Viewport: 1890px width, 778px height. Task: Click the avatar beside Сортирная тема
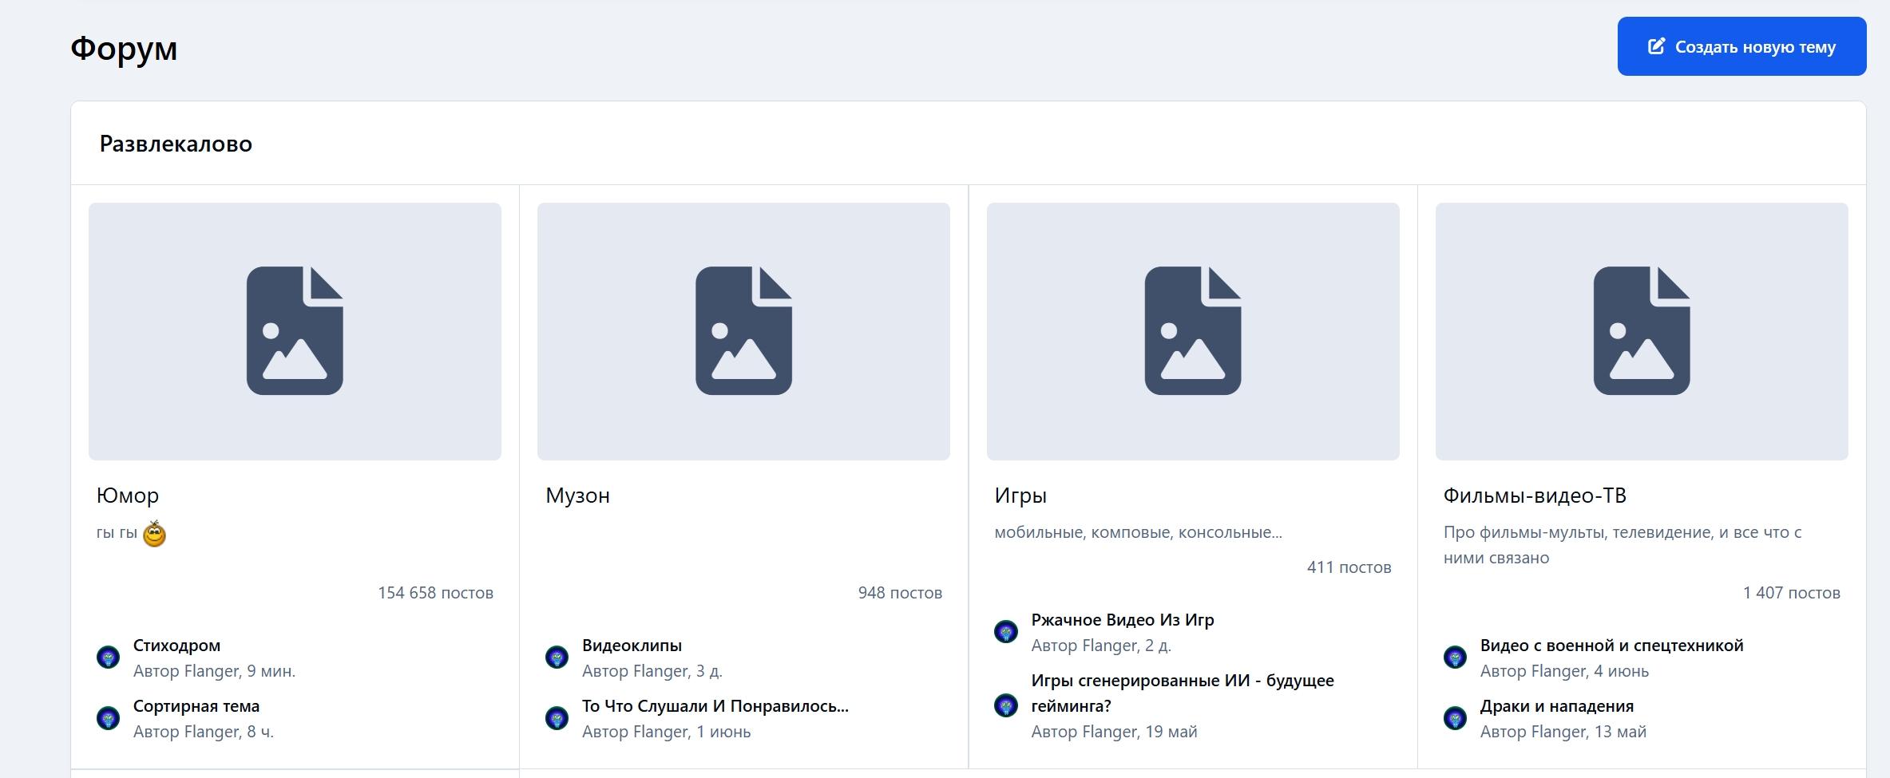108,718
